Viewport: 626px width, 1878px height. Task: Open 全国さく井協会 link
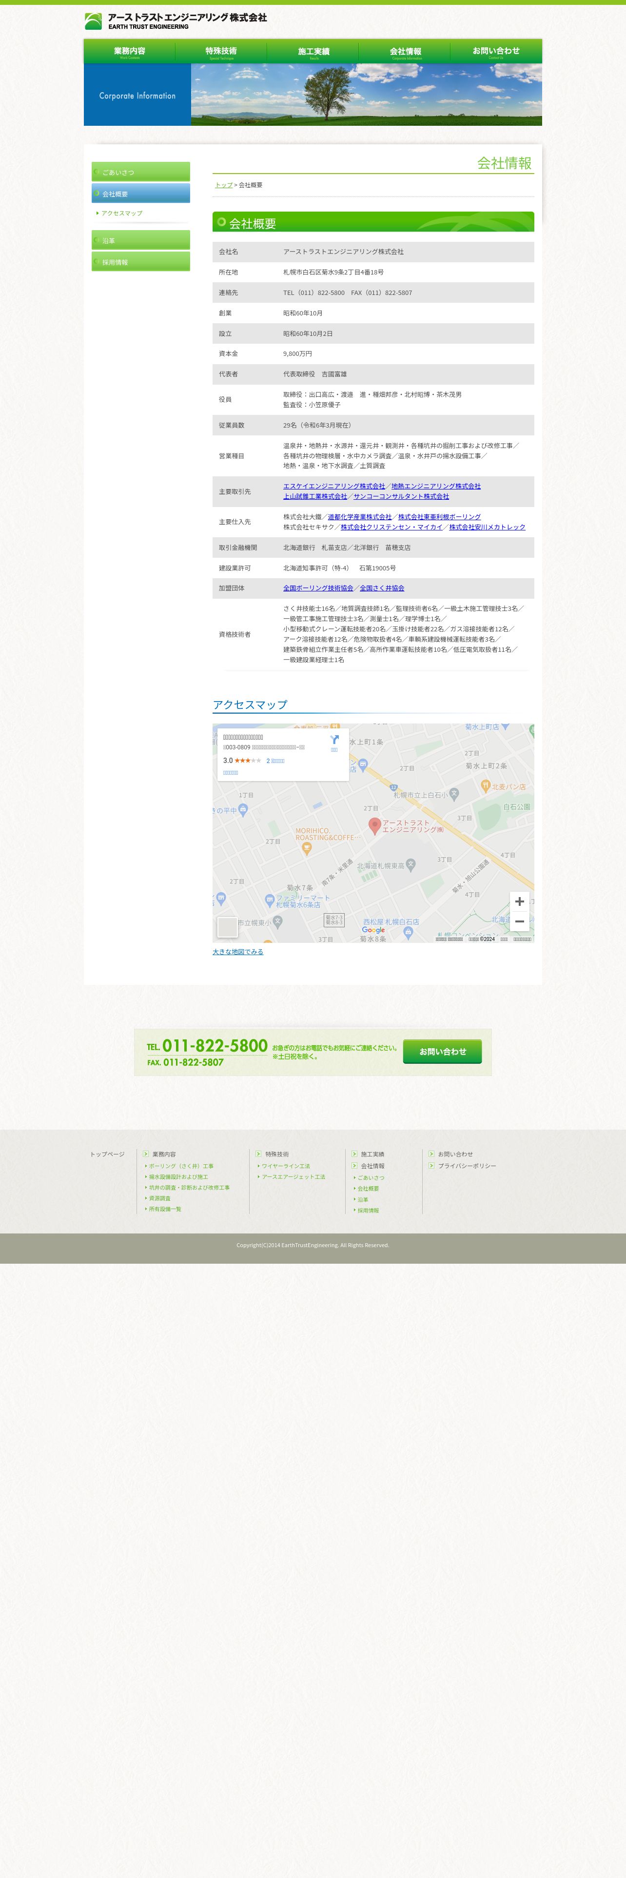point(382,588)
